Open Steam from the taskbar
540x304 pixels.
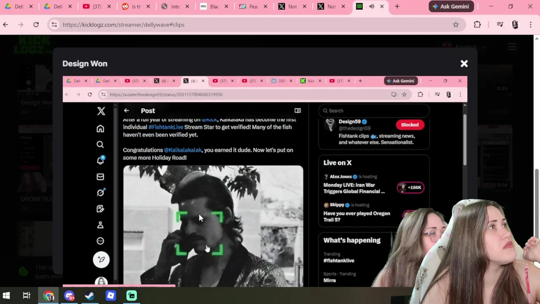90,296
